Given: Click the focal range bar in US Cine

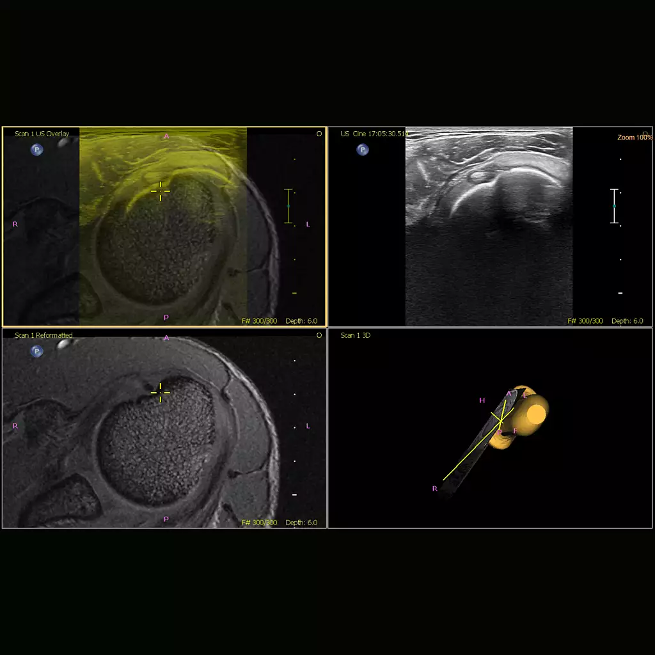Looking at the screenshot, I should tap(614, 206).
